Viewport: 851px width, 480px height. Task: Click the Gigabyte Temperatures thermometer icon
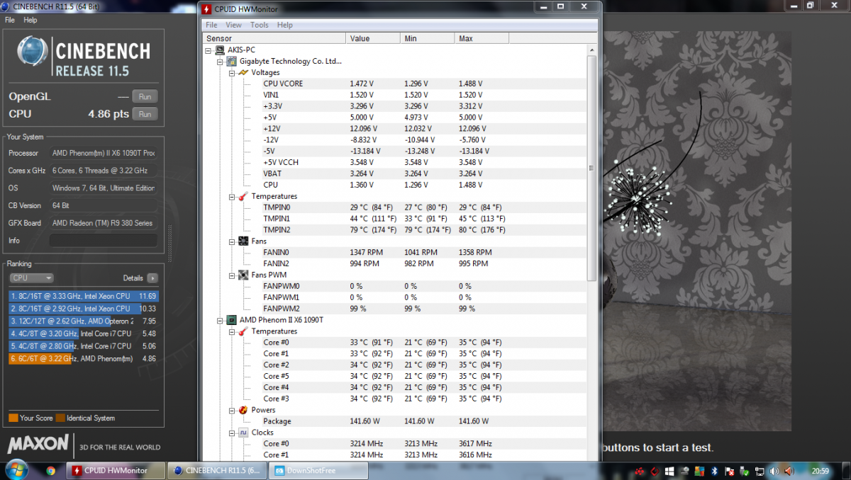coord(244,196)
